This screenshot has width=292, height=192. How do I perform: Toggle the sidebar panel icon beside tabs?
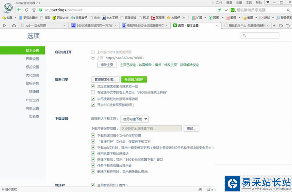(x=5, y=26)
